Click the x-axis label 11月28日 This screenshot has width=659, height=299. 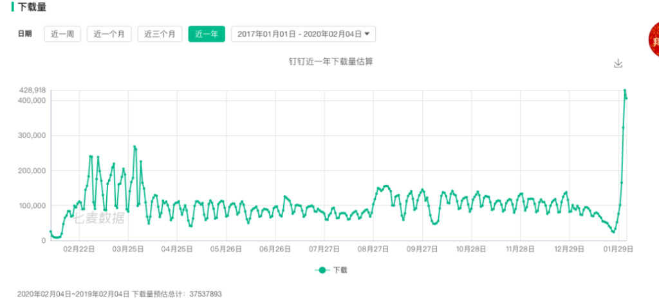(x=521, y=249)
